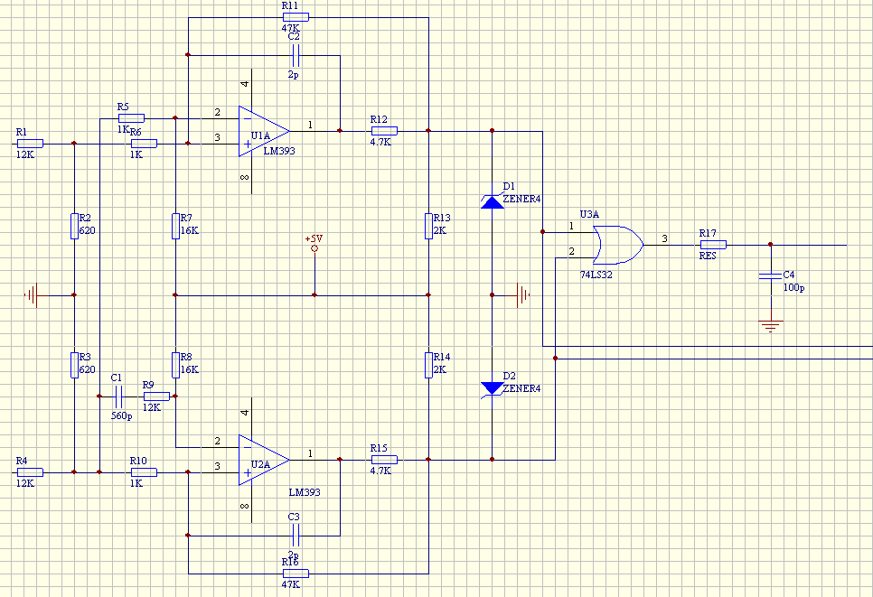Click the R3 resistor body
The height and width of the screenshot is (597, 873).
point(74,365)
